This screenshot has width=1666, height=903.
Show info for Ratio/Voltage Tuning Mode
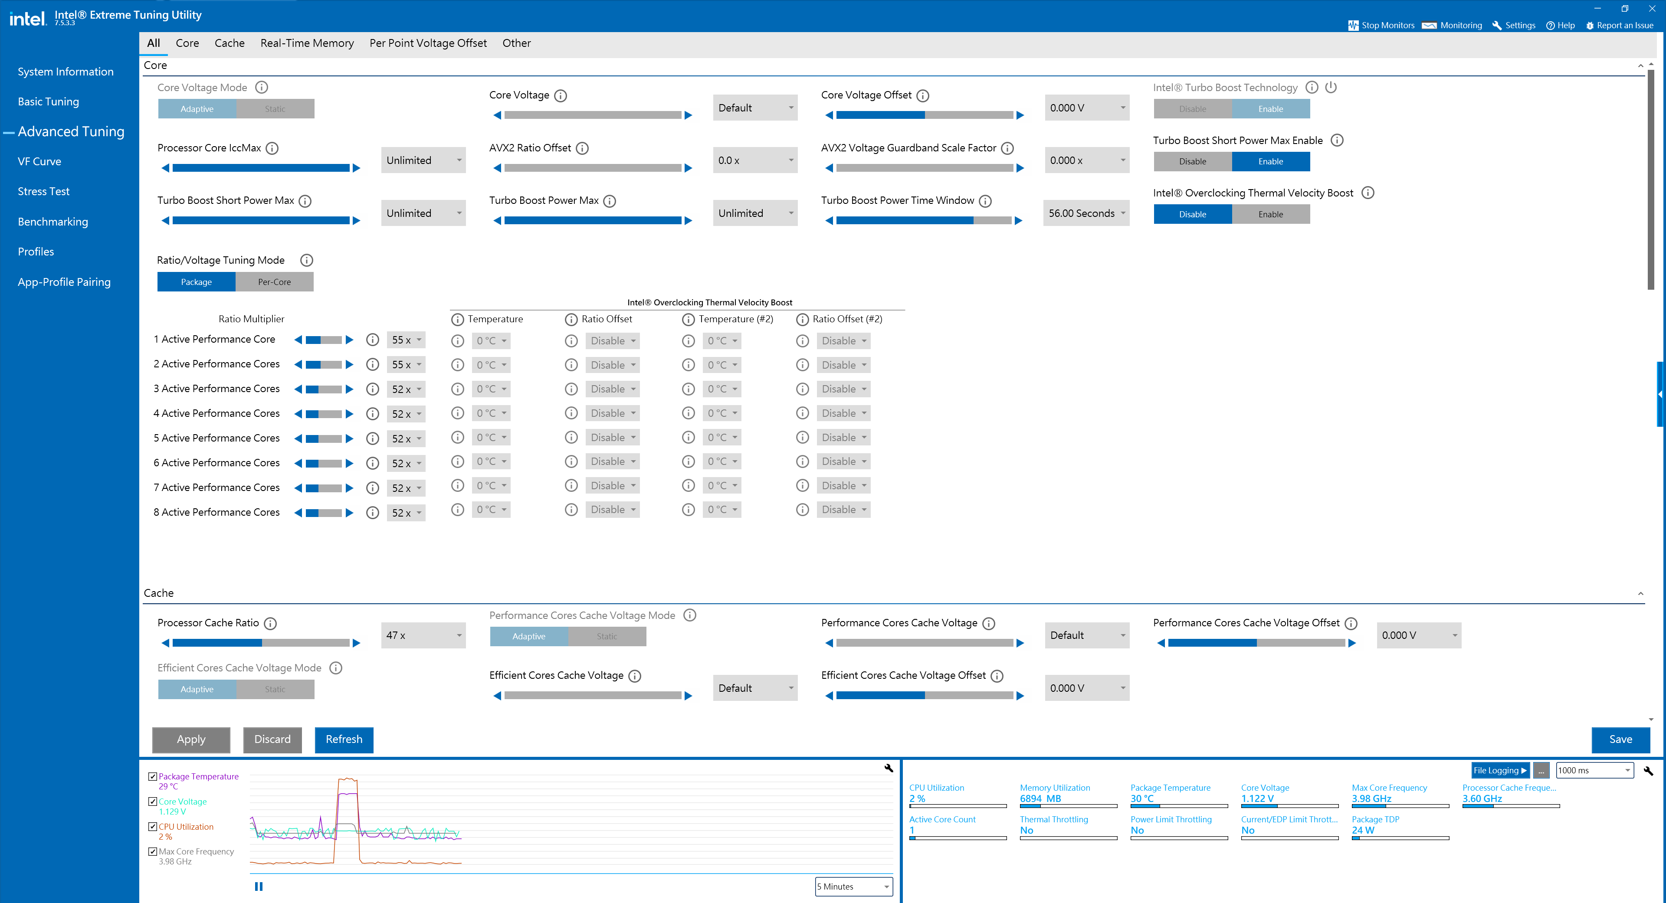pyautogui.click(x=307, y=261)
